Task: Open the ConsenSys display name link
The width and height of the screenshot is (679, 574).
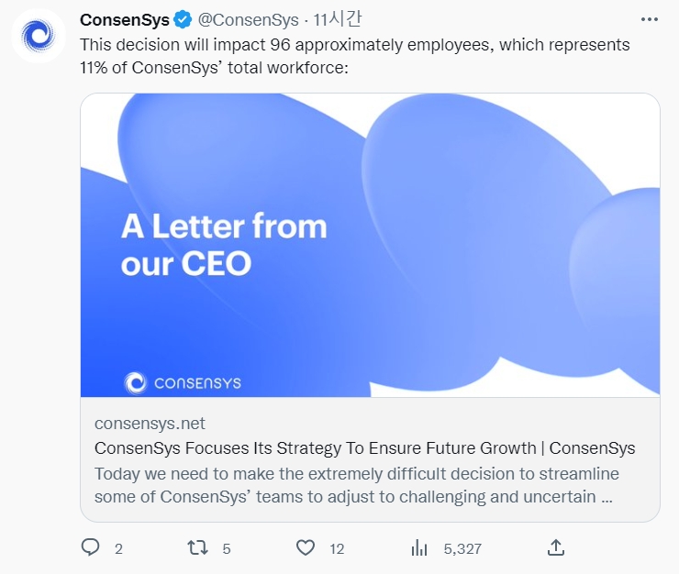Action: 125,20
